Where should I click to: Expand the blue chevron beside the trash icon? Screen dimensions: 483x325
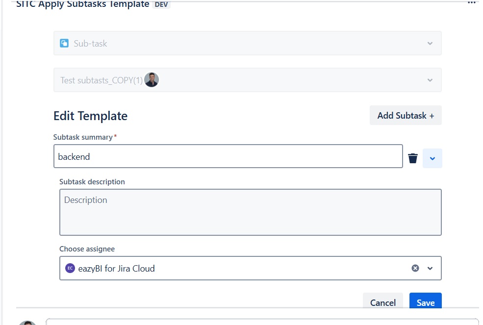[432, 158]
